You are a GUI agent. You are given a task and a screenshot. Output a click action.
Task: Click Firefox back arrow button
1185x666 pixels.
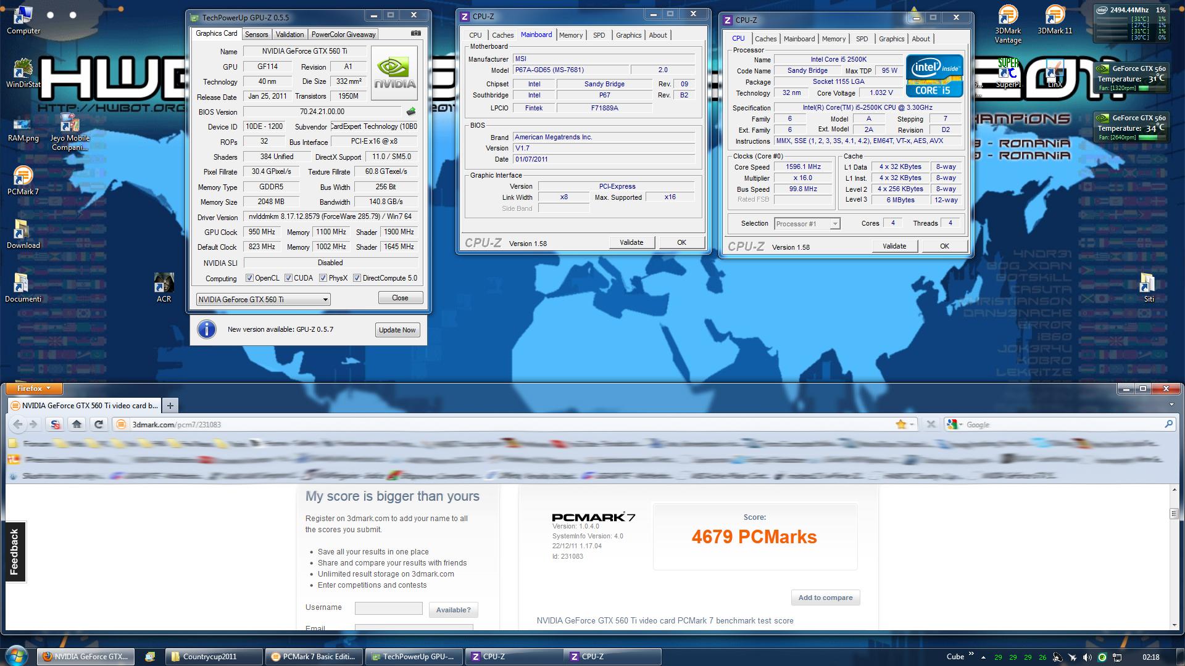click(x=18, y=424)
